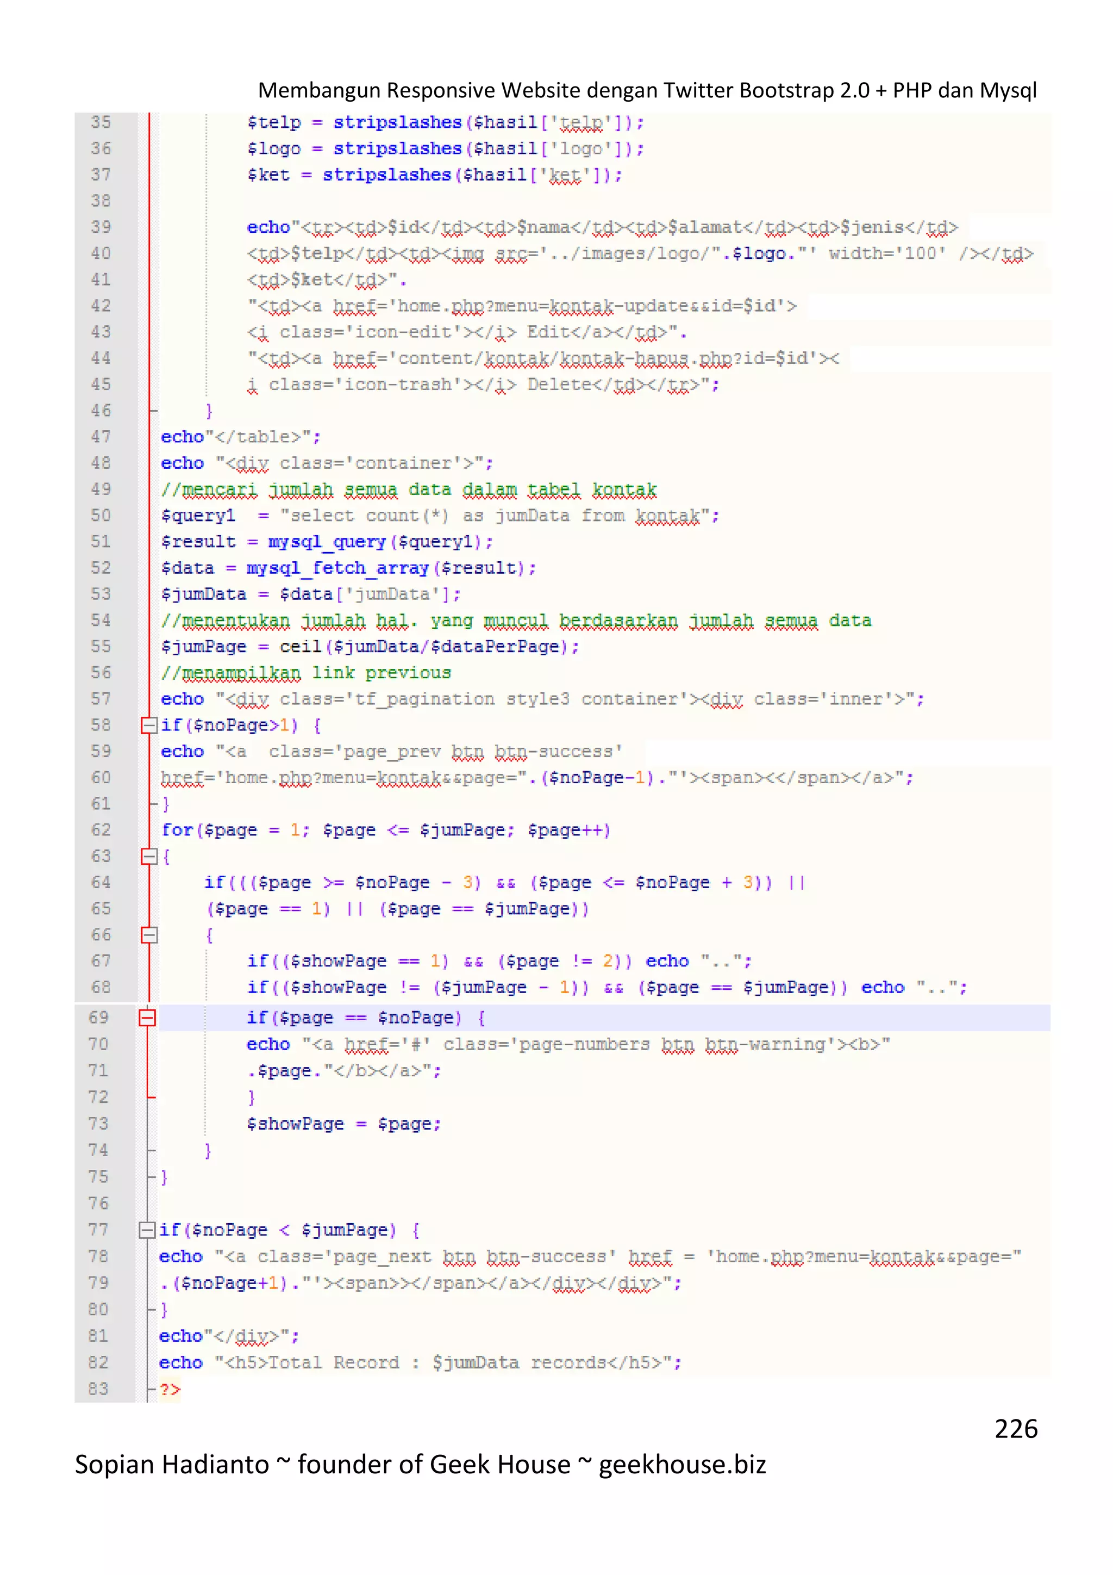This screenshot has height=1575, width=1113.
Task: Click '$data = mysql_fetch_array($result)' line
Action: pos(348,568)
